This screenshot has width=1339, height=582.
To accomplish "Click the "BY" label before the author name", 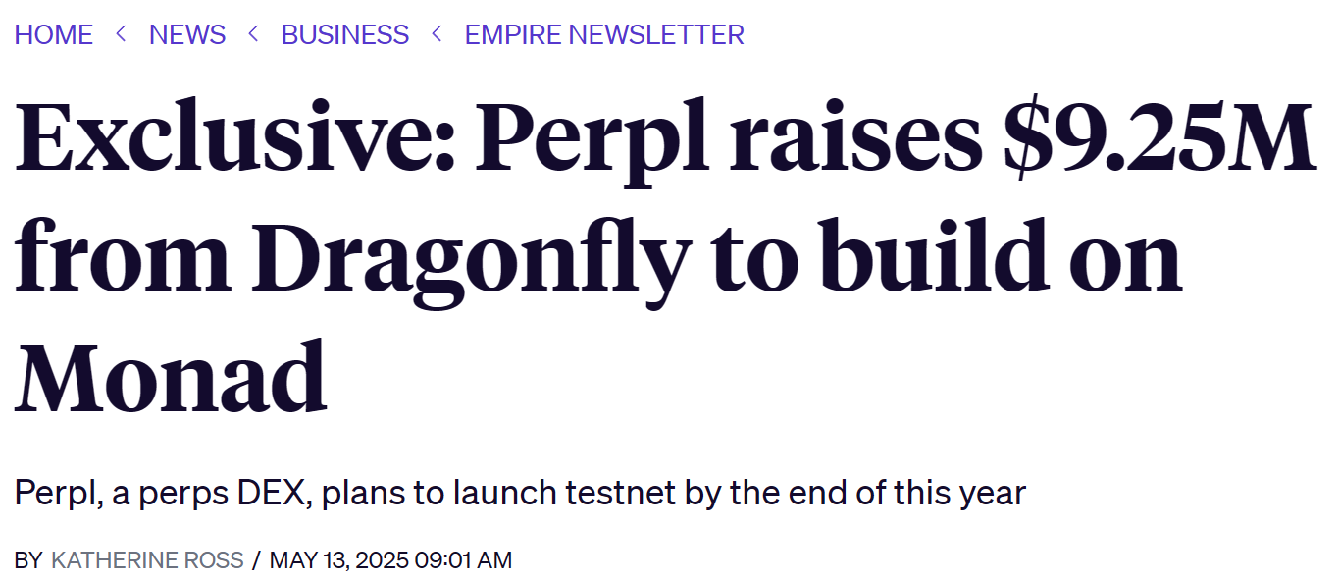I will (28, 560).
